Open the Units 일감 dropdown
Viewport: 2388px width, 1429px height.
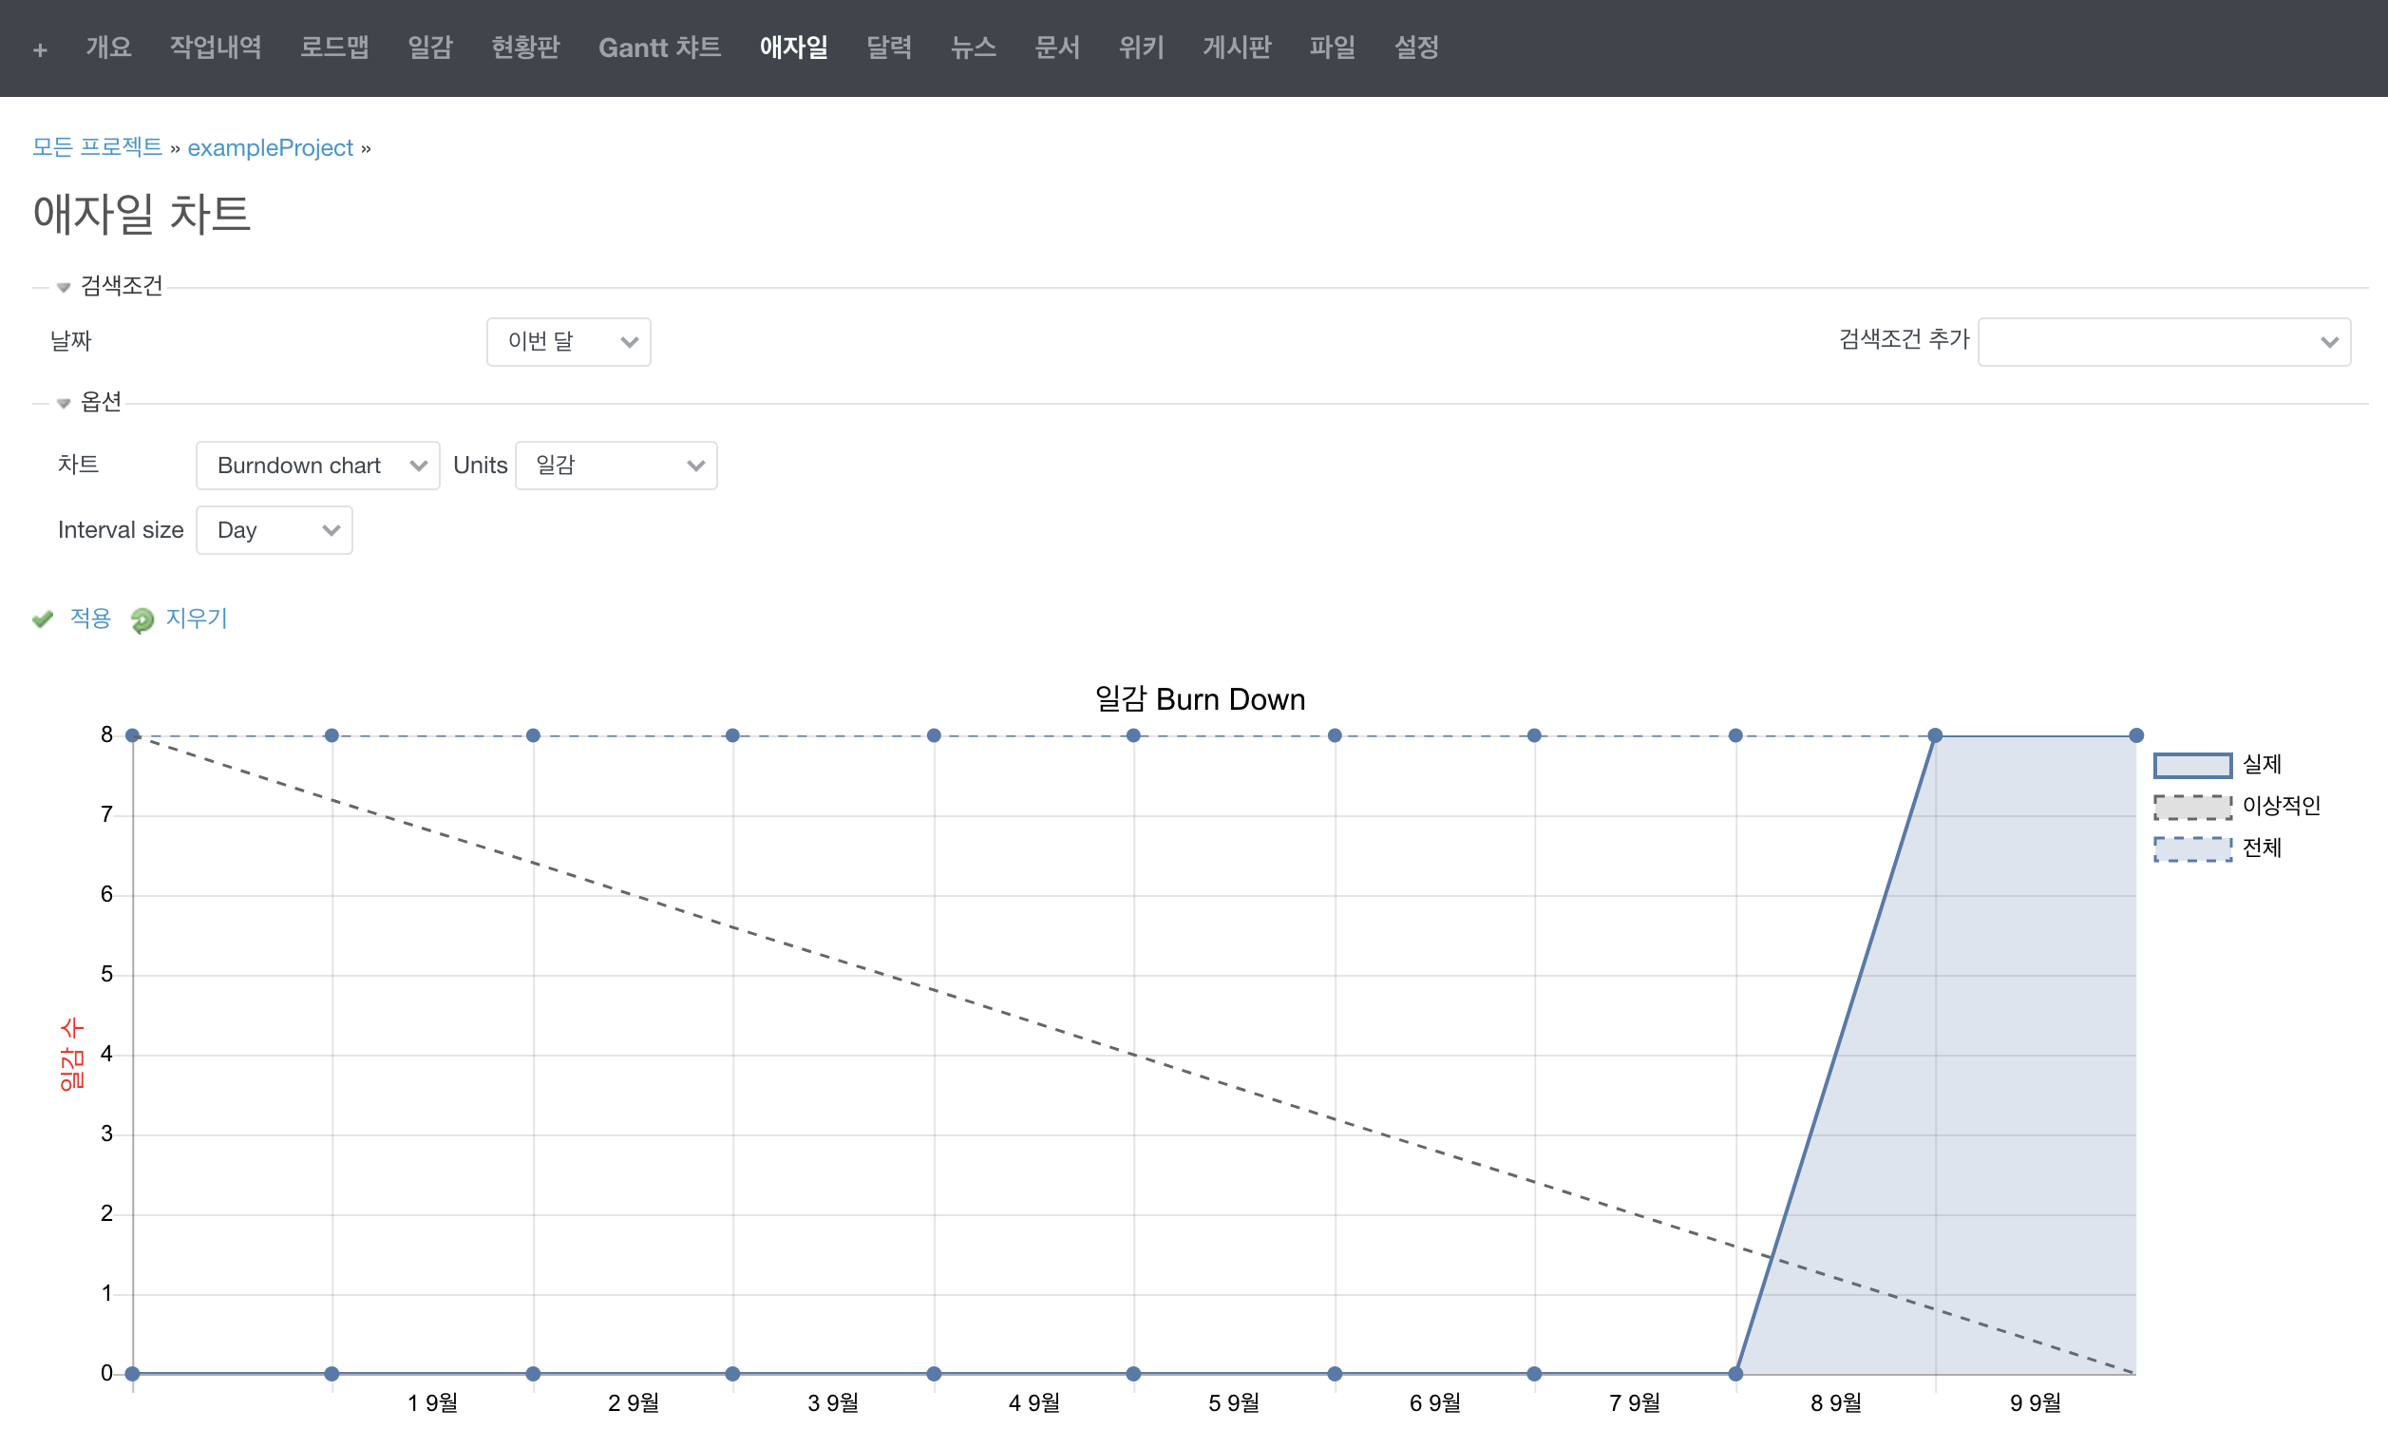(x=616, y=467)
